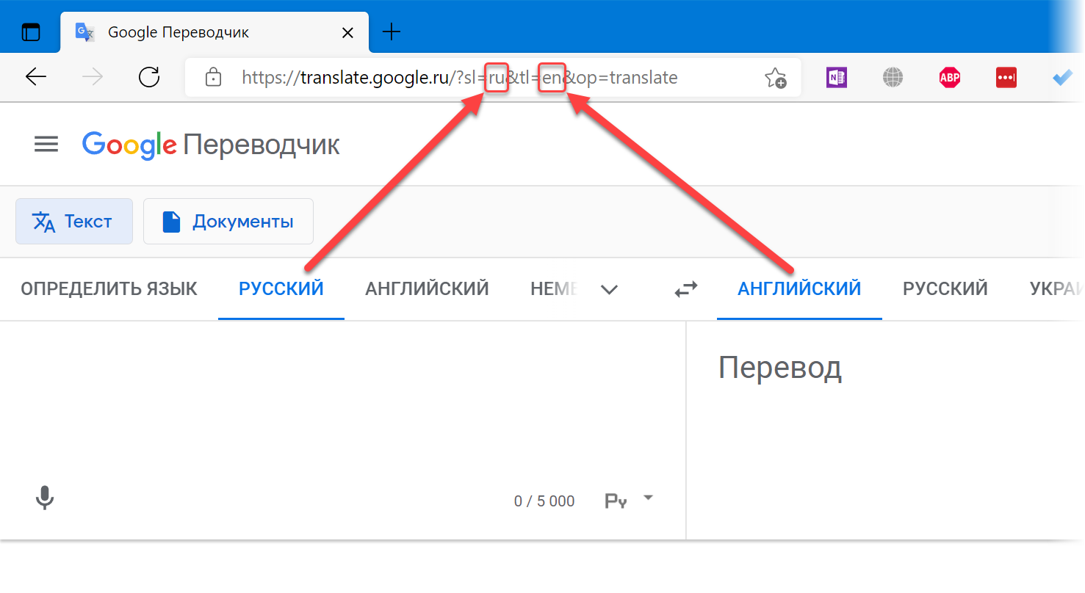Open the Google main hamburger menu
This screenshot has height=593, width=1085.
(46, 145)
